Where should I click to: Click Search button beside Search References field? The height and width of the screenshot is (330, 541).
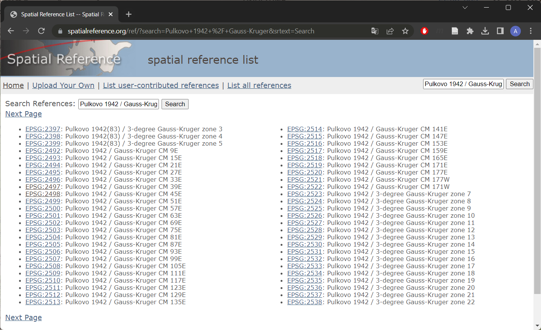175,104
